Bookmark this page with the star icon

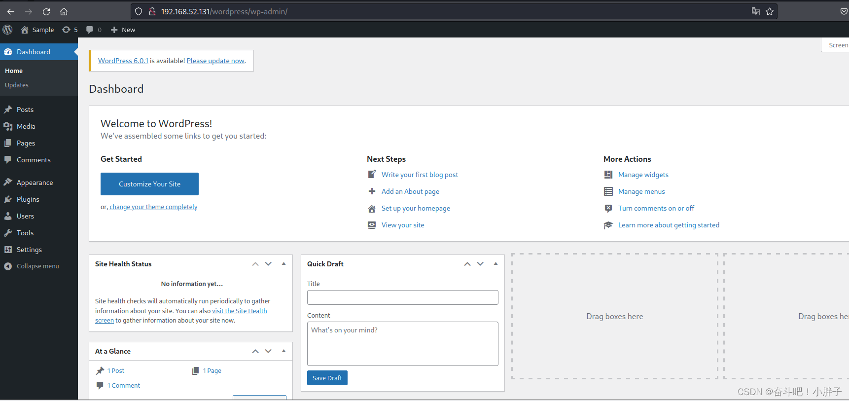click(x=770, y=11)
